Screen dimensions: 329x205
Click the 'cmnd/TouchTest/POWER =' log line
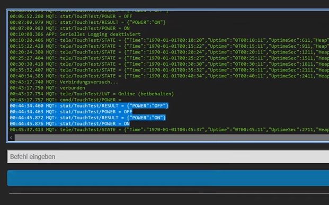[x=66, y=100]
